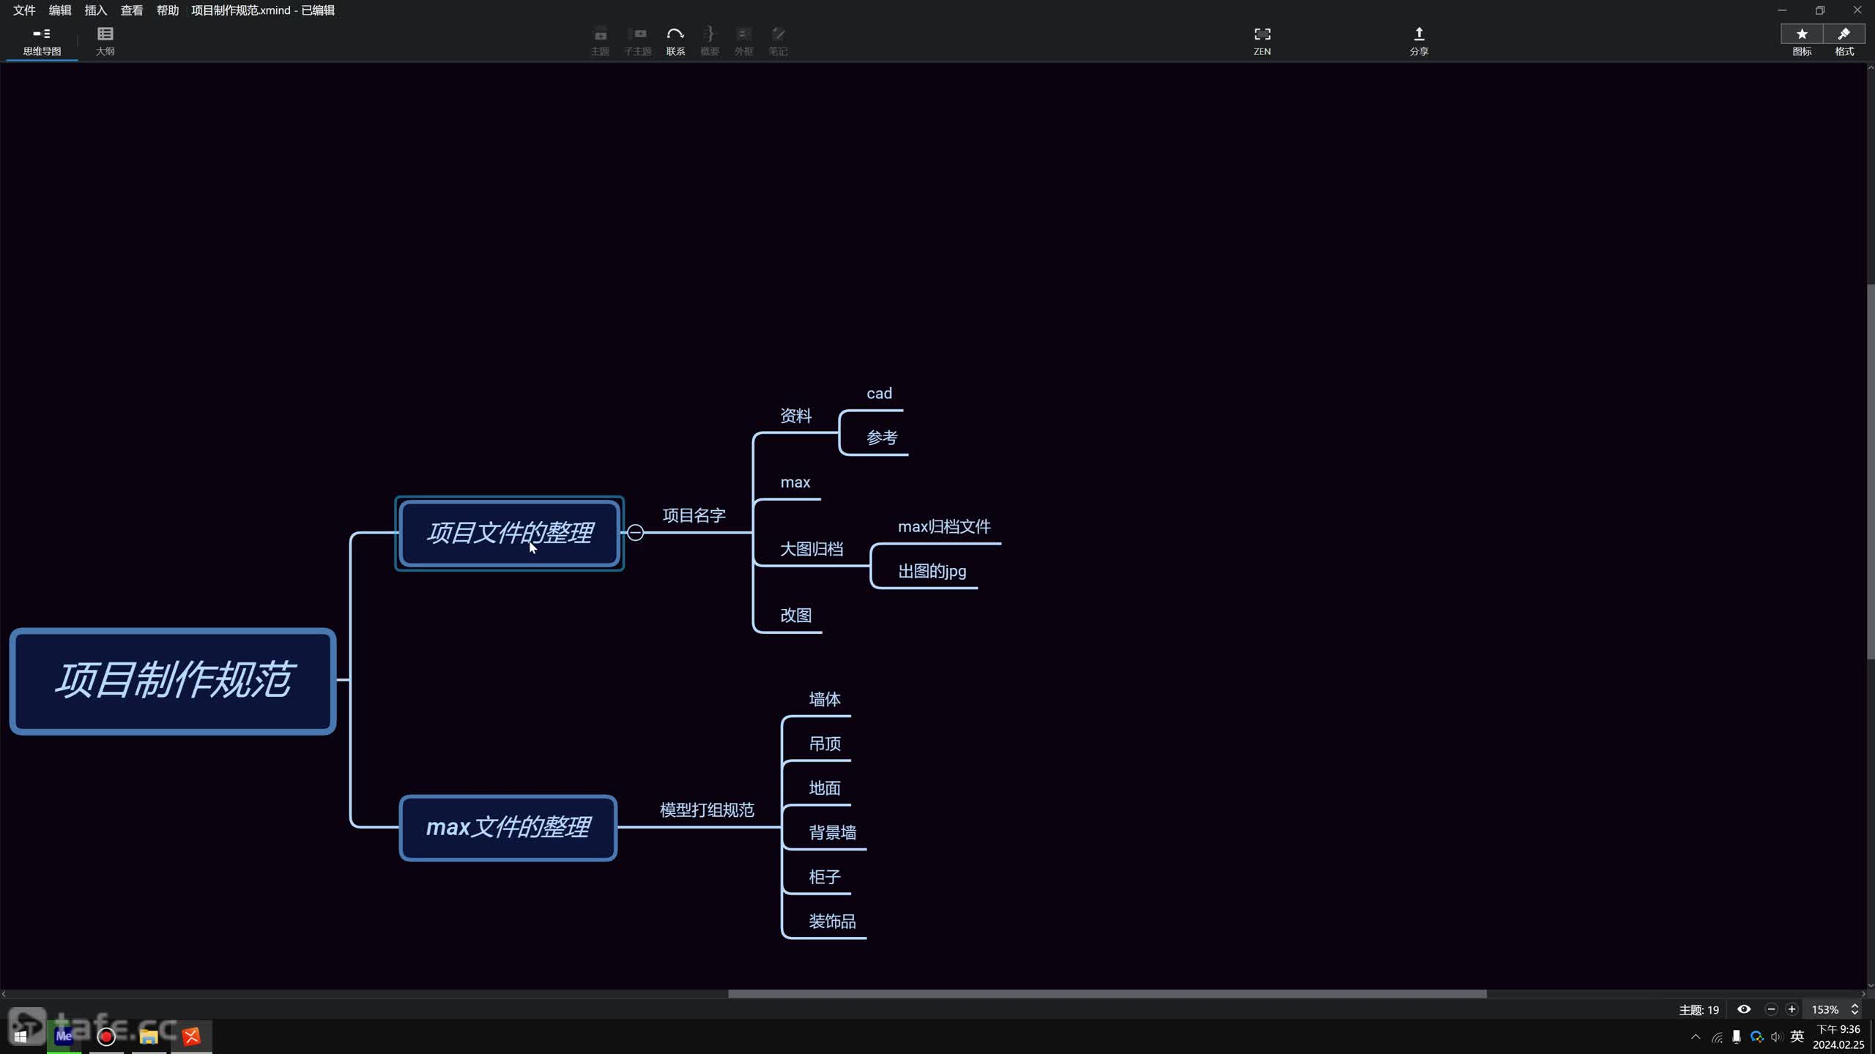Open File Explorer from taskbar

pyautogui.click(x=149, y=1036)
